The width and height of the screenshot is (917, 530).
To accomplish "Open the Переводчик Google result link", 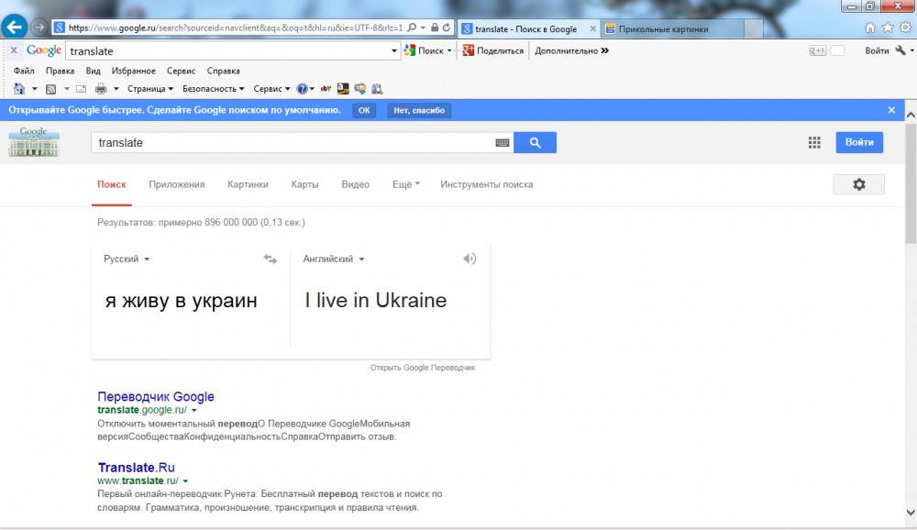I will tap(156, 397).
